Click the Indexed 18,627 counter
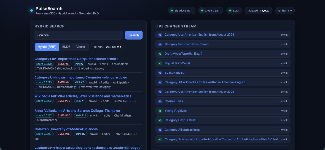The width and height of the screenshot is (325, 150). [258, 10]
